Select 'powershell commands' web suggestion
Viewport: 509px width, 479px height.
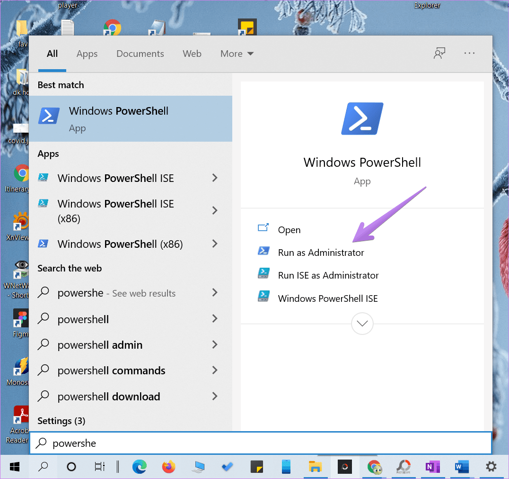tap(111, 371)
